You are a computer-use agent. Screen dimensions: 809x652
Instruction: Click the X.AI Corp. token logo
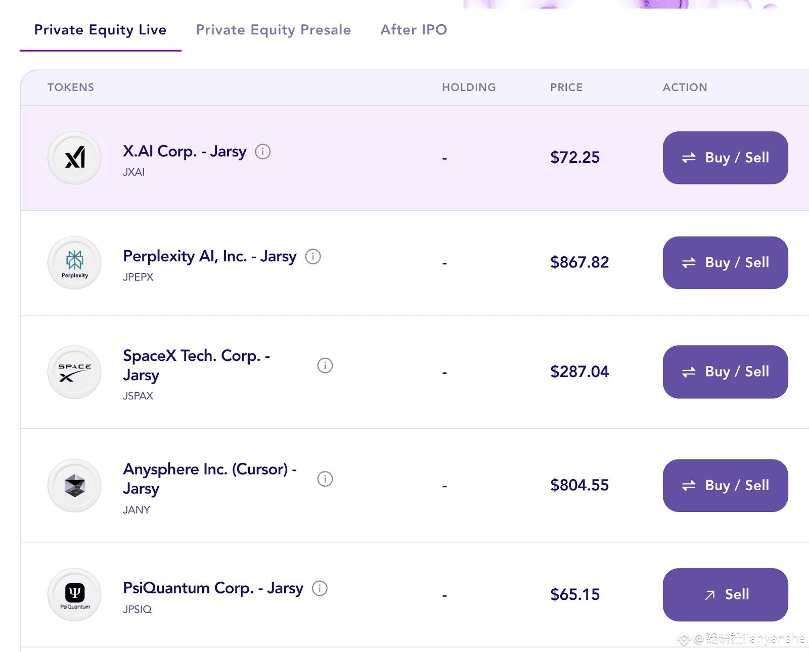click(74, 158)
